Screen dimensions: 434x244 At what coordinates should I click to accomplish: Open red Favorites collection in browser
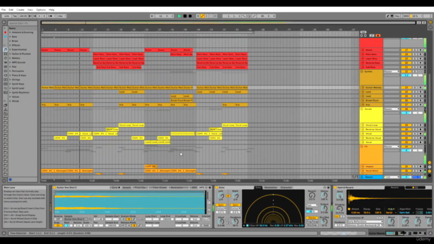coord(5,33)
